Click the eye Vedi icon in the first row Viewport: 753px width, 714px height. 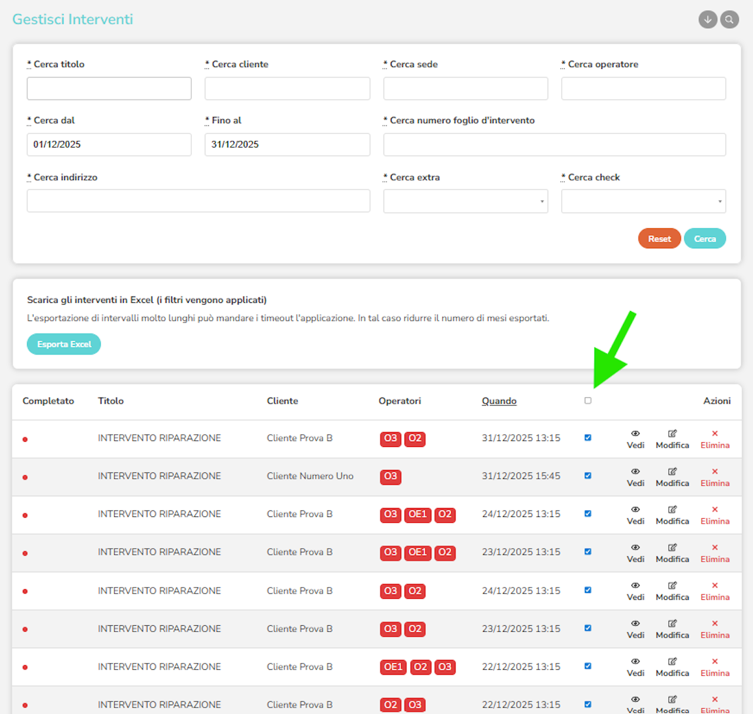click(635, 434)
